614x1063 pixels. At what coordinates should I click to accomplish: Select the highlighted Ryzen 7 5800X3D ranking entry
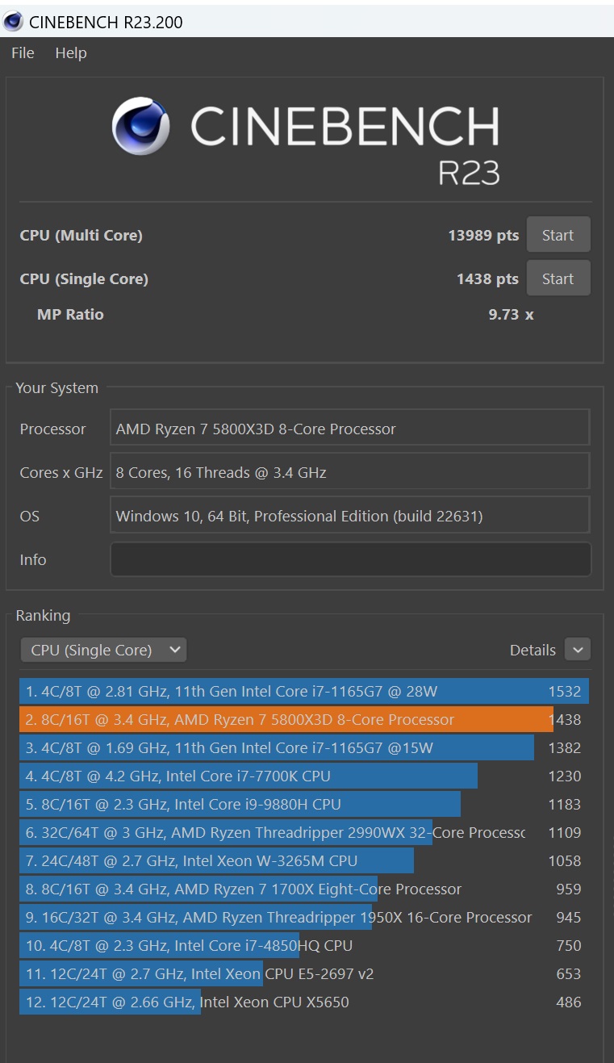click(x=304, y=720)
